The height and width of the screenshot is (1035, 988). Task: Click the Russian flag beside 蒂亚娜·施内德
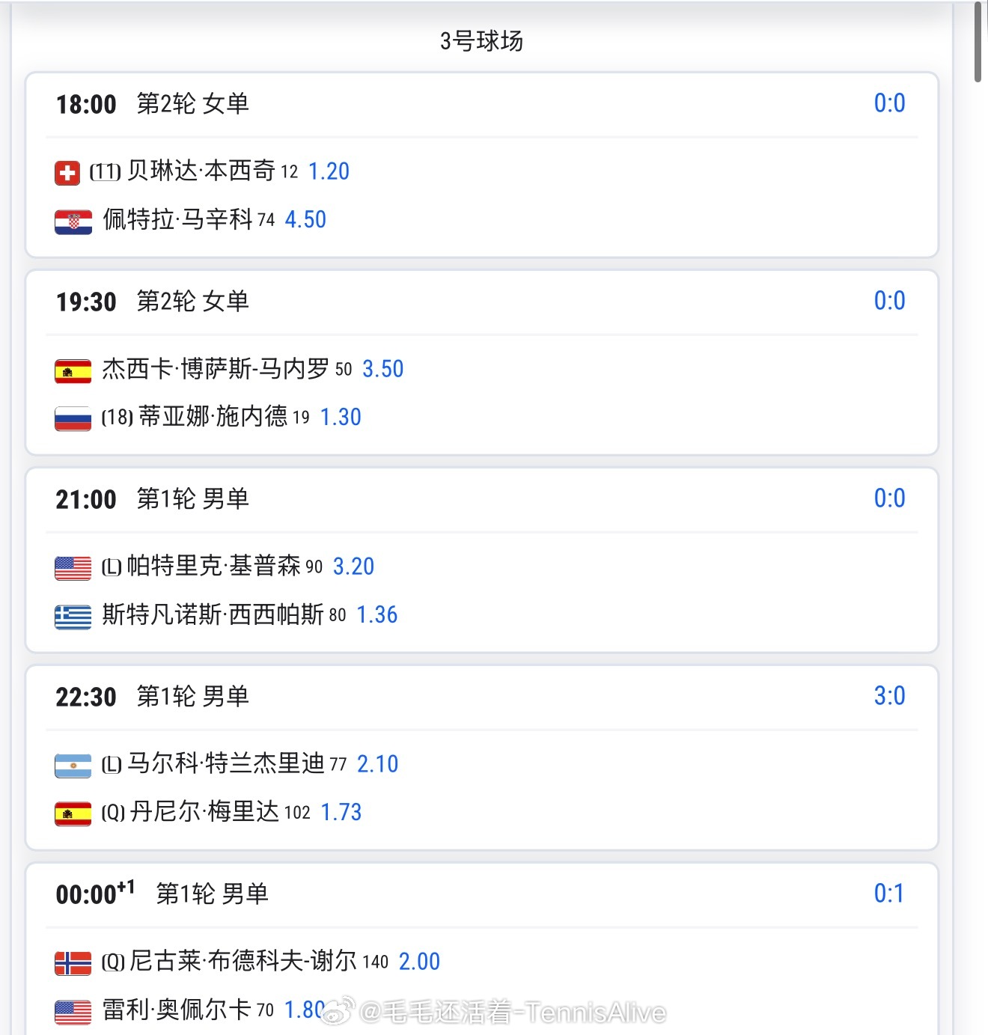click(73, 419)
